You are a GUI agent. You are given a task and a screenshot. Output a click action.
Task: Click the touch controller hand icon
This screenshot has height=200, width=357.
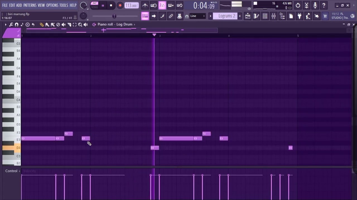[x=317, y=16]
